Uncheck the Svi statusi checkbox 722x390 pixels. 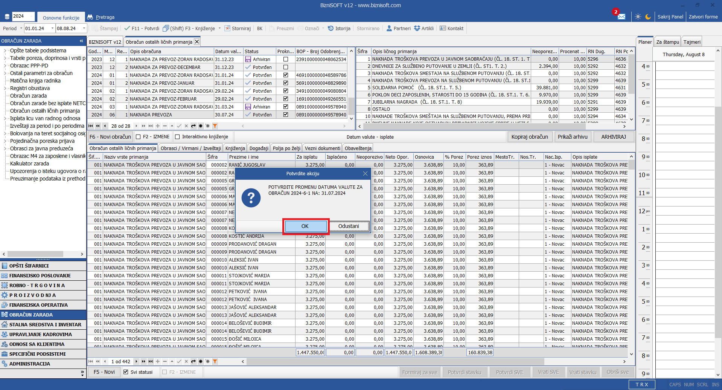(126, 372)
